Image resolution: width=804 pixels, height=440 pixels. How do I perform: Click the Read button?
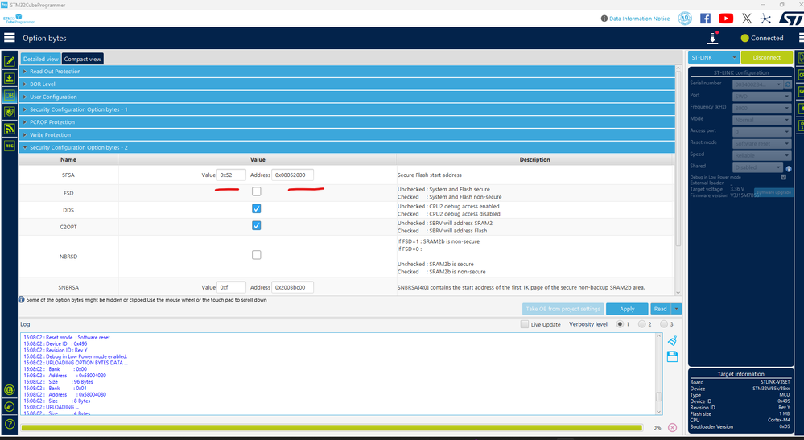click(661, 309)
